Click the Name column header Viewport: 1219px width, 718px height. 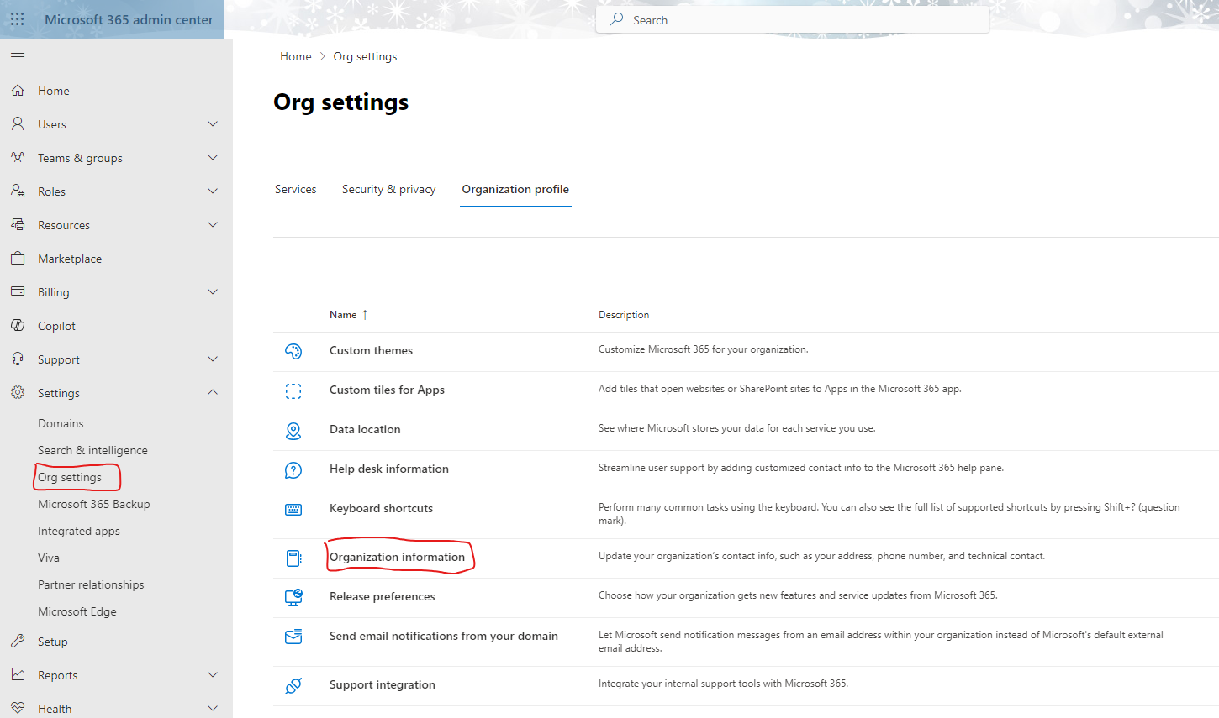[343, 315]
